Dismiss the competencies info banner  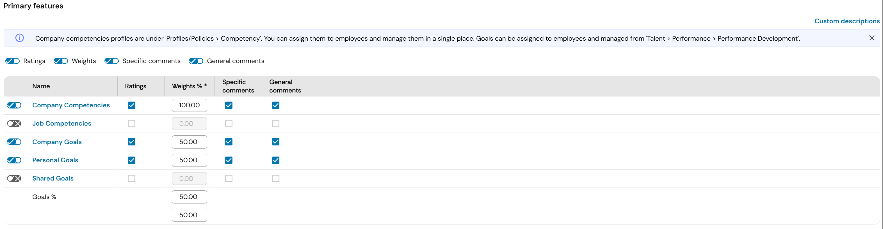click(x=872, y=38)
